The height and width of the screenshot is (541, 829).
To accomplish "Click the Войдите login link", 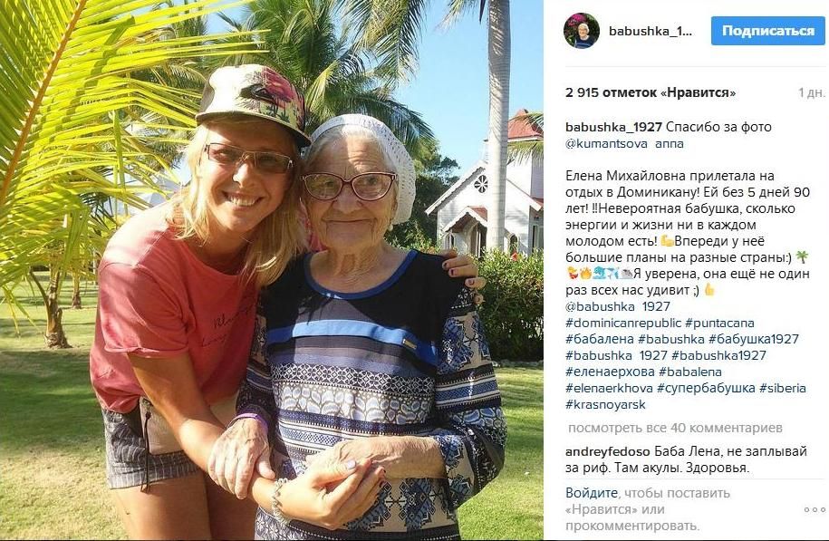I will 591,493.
